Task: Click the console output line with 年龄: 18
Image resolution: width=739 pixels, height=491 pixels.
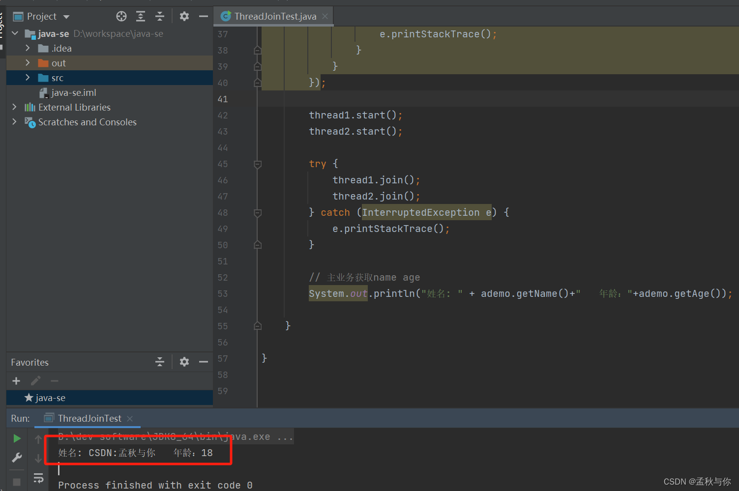Action: tap(136, 453)
